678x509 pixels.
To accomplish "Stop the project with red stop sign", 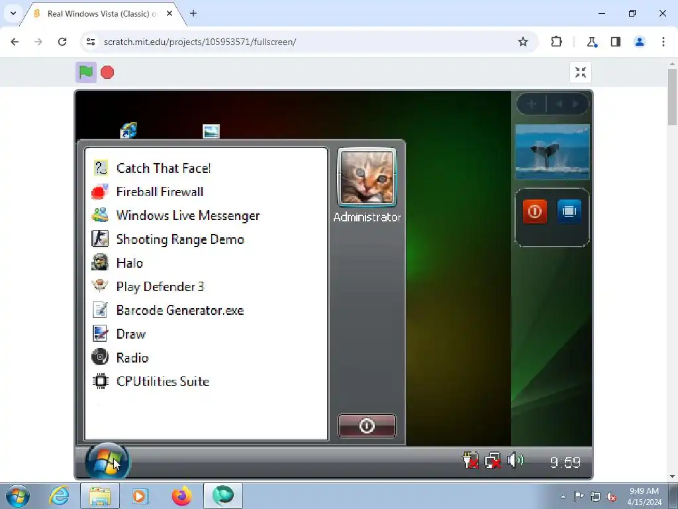I will point(107,72).
